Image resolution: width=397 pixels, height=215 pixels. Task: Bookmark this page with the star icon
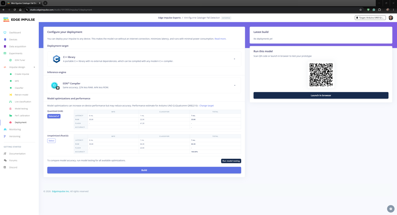361,10
